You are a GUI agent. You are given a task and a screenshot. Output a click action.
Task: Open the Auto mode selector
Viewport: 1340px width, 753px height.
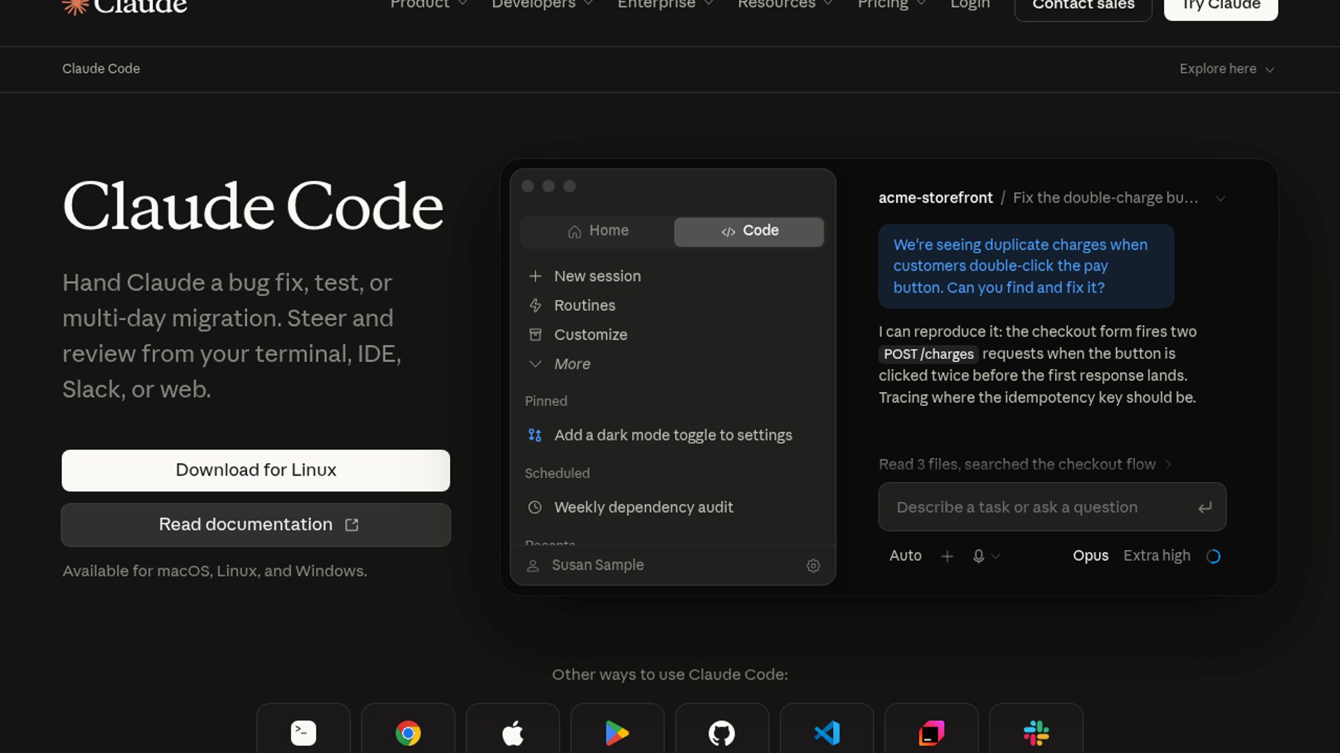click(x=905, y=556)
